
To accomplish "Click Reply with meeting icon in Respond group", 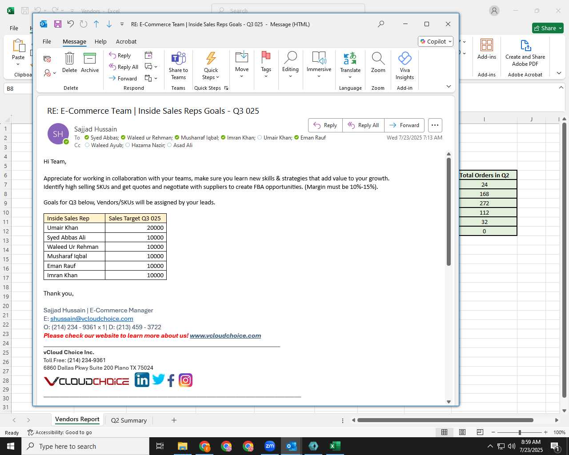I will [x=148, y=55].
